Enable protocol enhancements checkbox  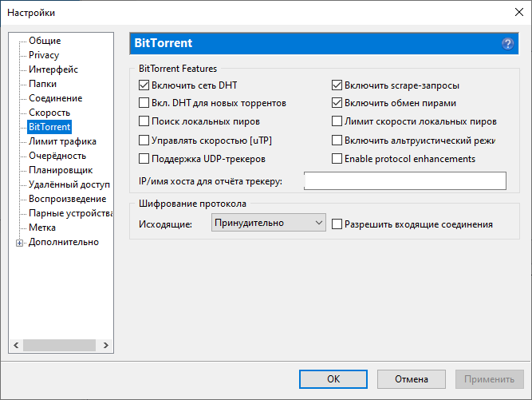click(x=337, y=159)
